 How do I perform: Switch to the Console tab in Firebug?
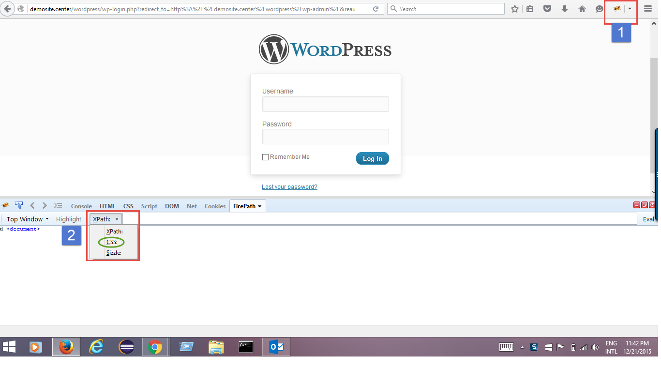tap(81, 205)
